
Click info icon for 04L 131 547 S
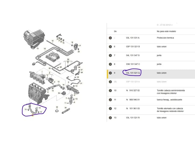110,55
